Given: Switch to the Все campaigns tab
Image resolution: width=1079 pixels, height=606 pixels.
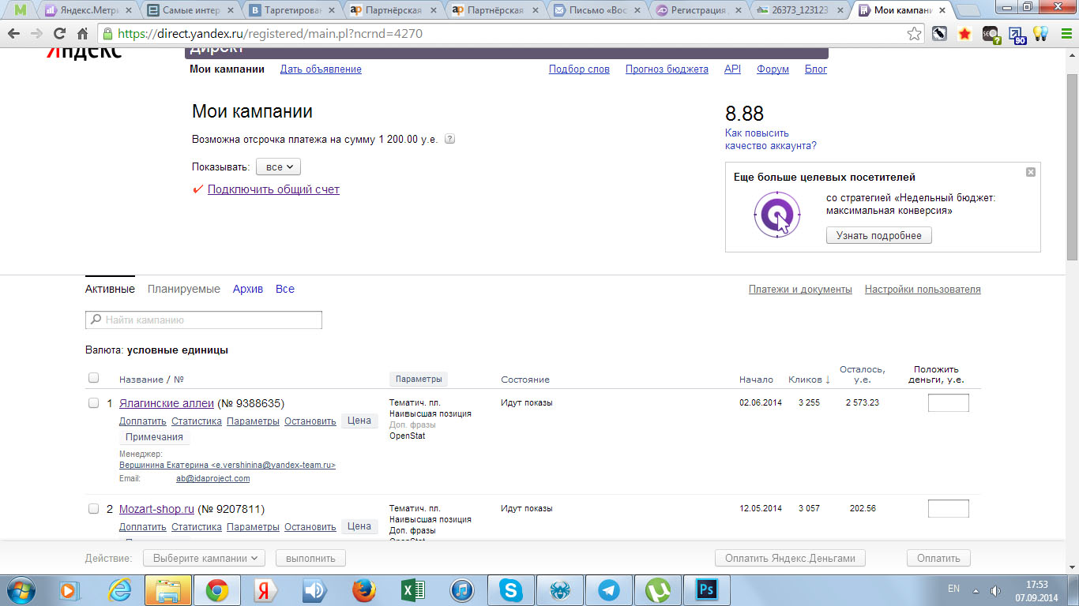Looking at the screenshot, I should 285,289.
